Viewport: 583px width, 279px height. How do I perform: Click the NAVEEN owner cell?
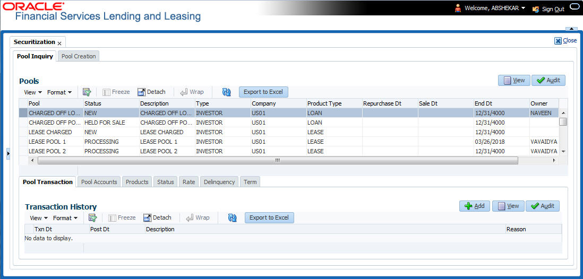click(544, 113)
